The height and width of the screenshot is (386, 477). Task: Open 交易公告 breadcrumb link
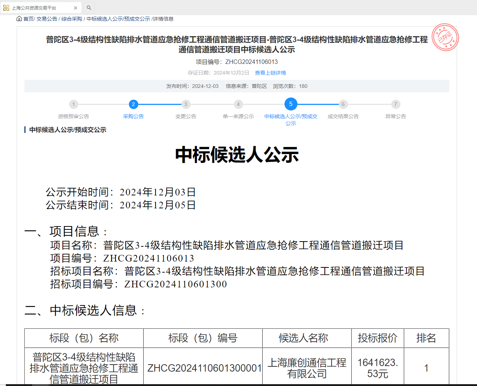coord(47,19)
